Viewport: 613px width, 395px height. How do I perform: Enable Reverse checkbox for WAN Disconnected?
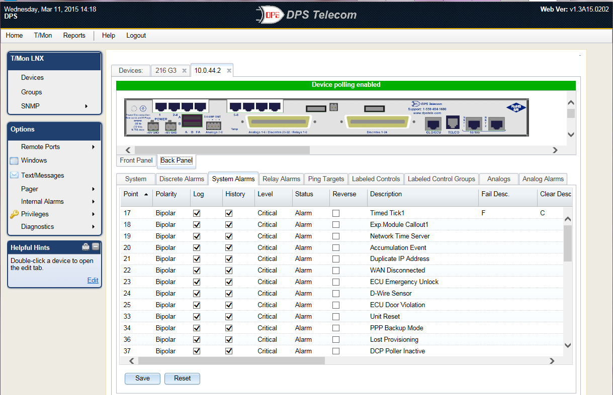click(x=336, y=271)
